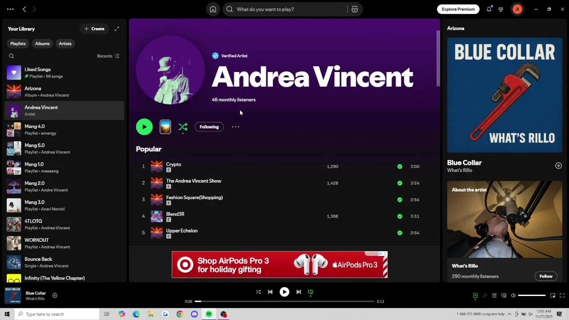
Task: Skip to the next track
Action: [x=299, y=292]
